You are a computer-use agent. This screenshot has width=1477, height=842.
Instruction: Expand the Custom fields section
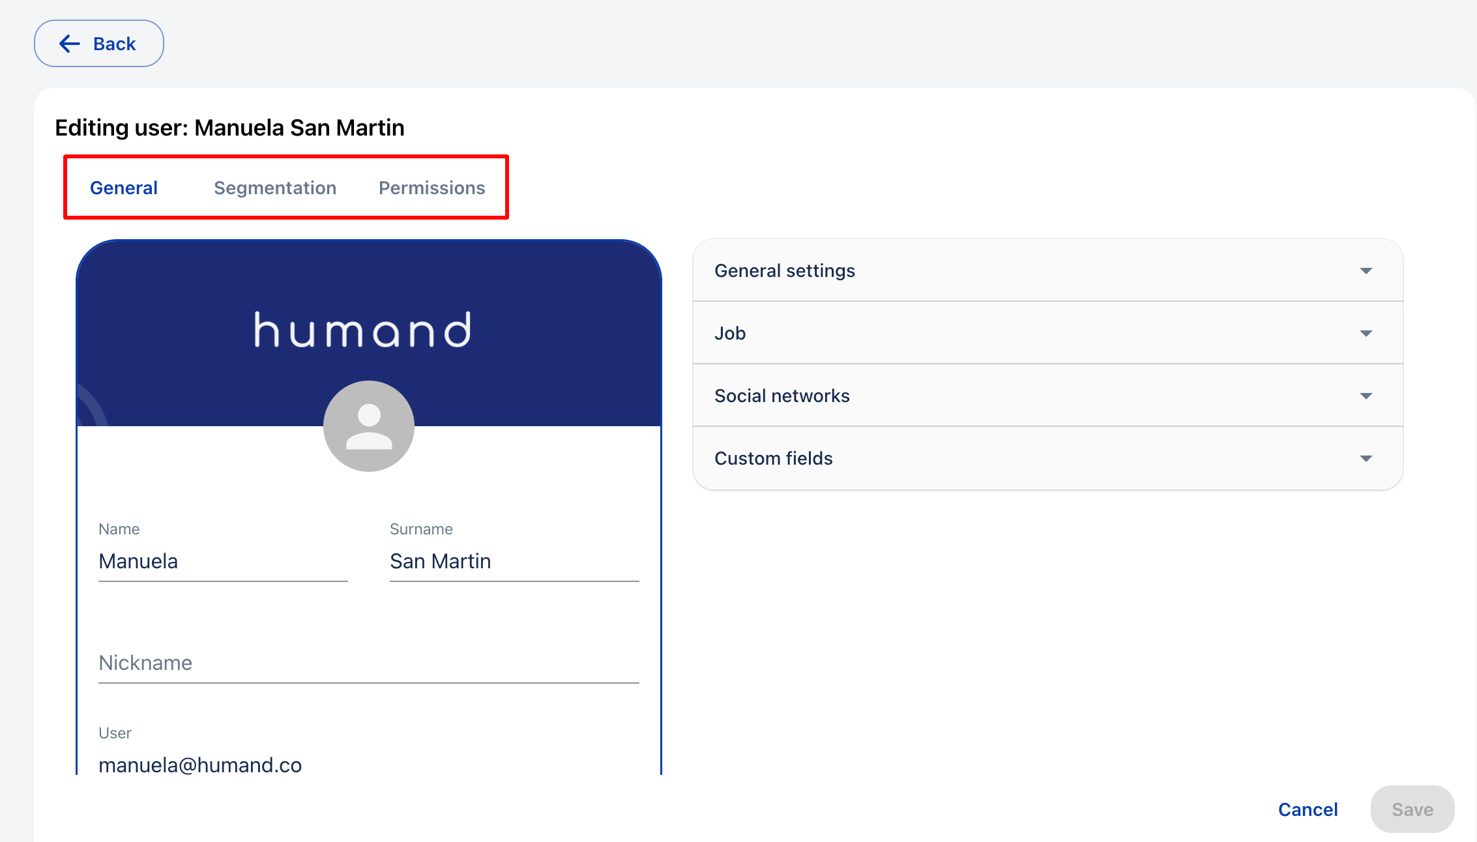point(773,458)
